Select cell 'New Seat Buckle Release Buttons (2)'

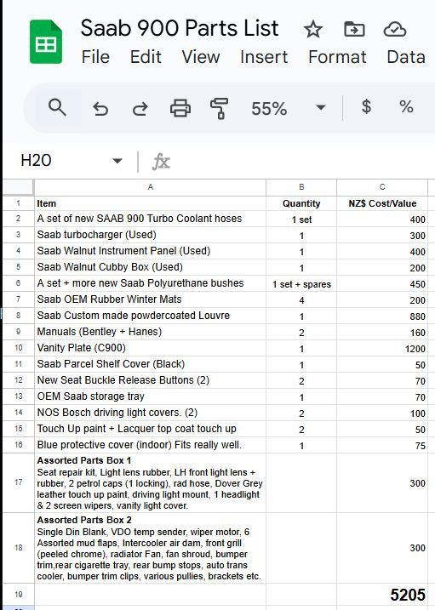coord(150,380)
